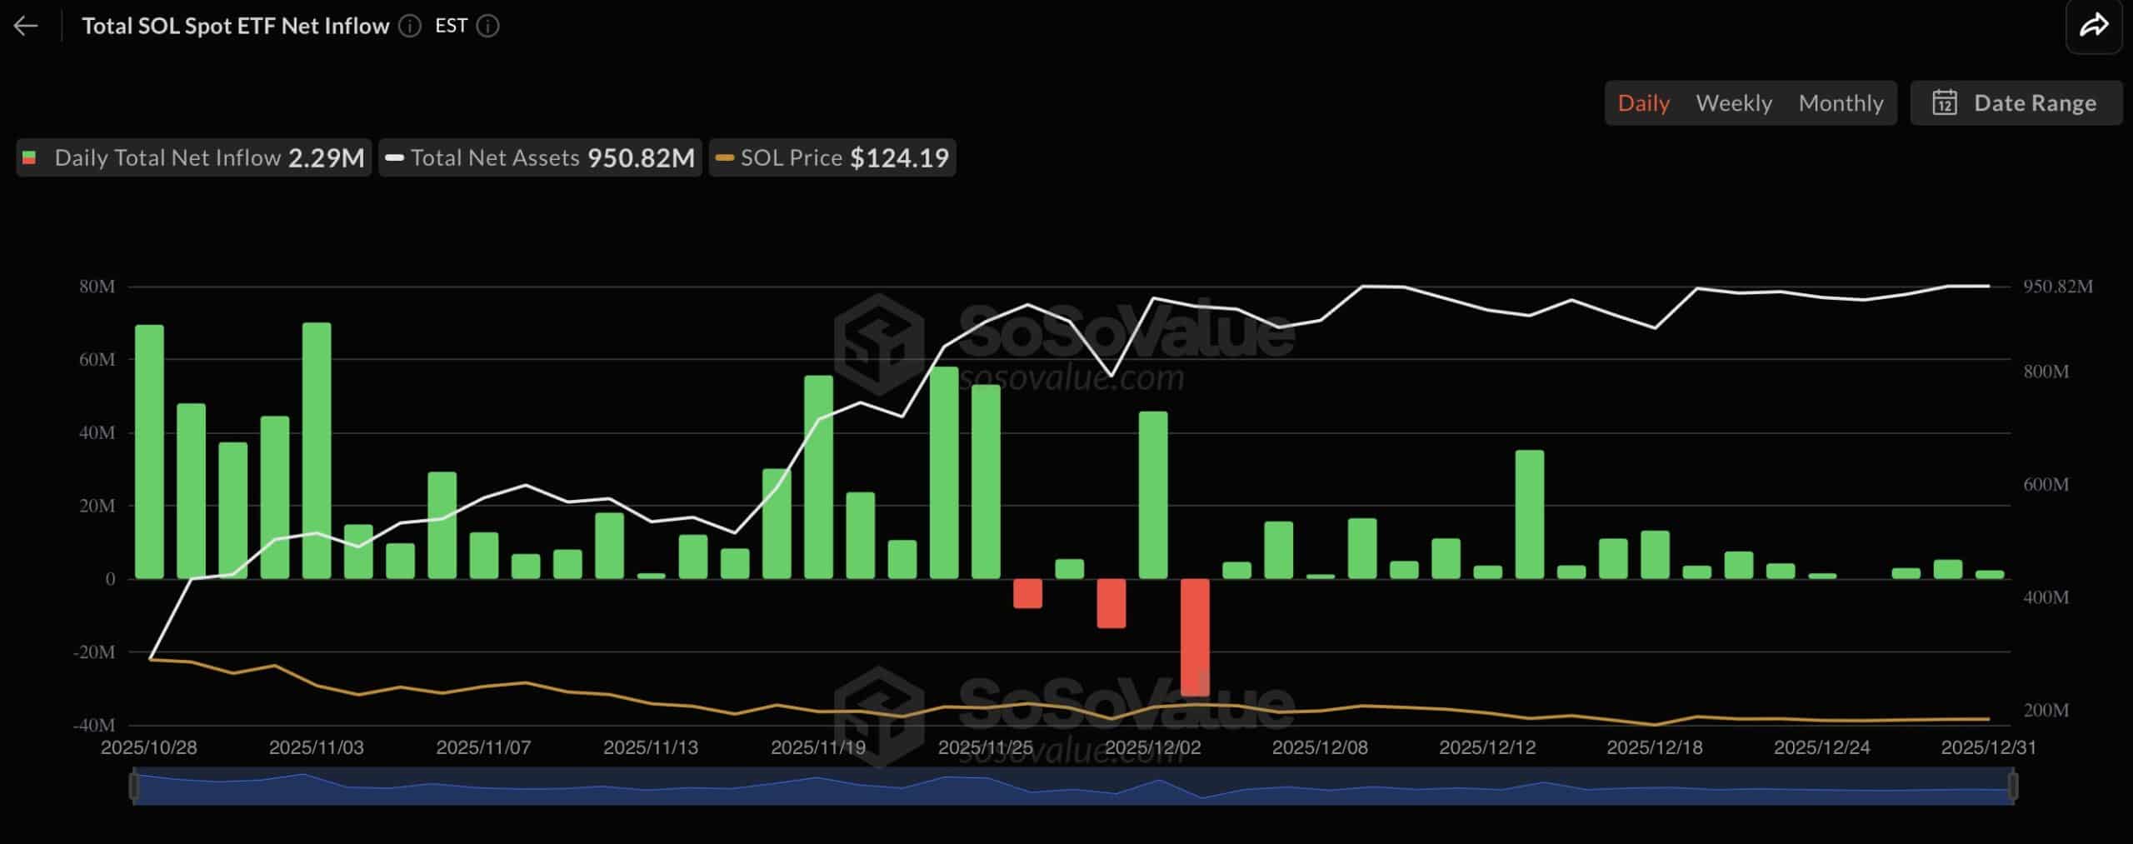Switch to Weekly view
This screenshot has height=844, width=2133.
tap(1733, 103)
